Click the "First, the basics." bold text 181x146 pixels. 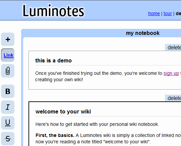(x=55, y=135)
